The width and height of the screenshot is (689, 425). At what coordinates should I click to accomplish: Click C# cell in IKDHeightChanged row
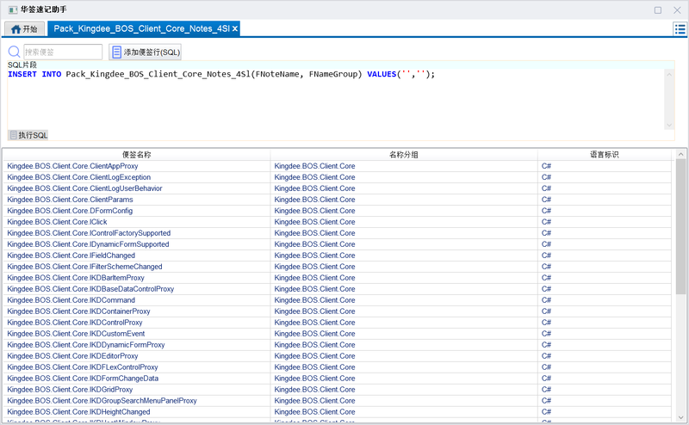[605, 412]
